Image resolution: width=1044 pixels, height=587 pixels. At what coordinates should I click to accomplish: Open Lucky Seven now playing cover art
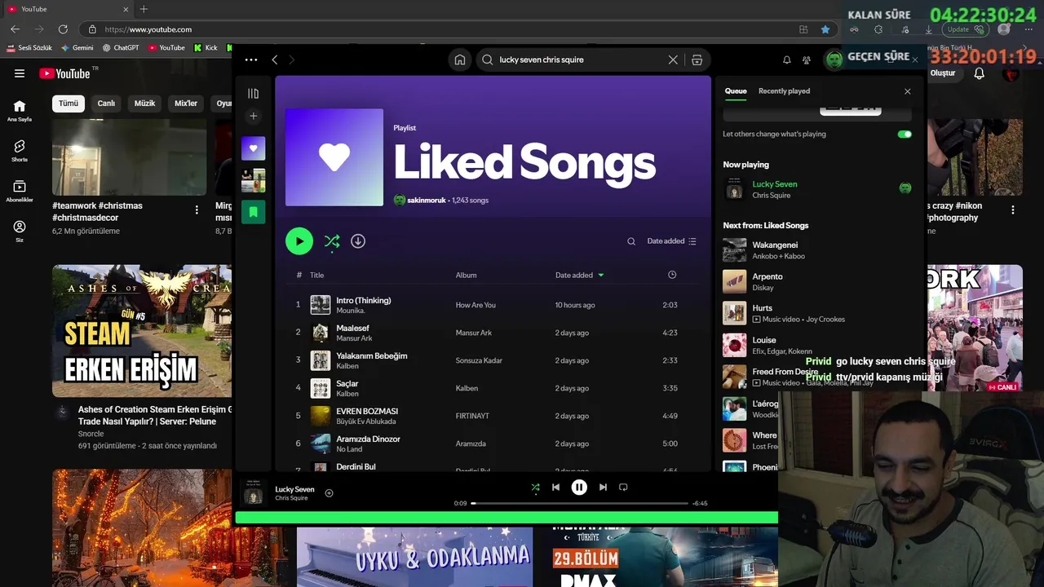(x=253, y=493)
